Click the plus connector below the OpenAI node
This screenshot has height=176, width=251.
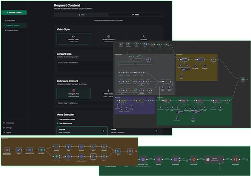click(x=220, y=168)
